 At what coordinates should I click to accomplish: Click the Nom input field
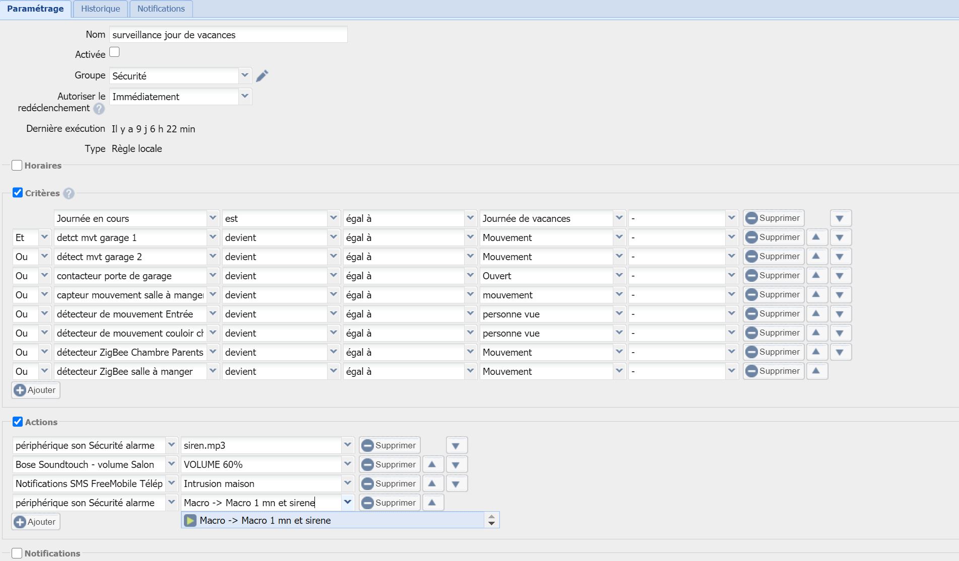(228, 35)
